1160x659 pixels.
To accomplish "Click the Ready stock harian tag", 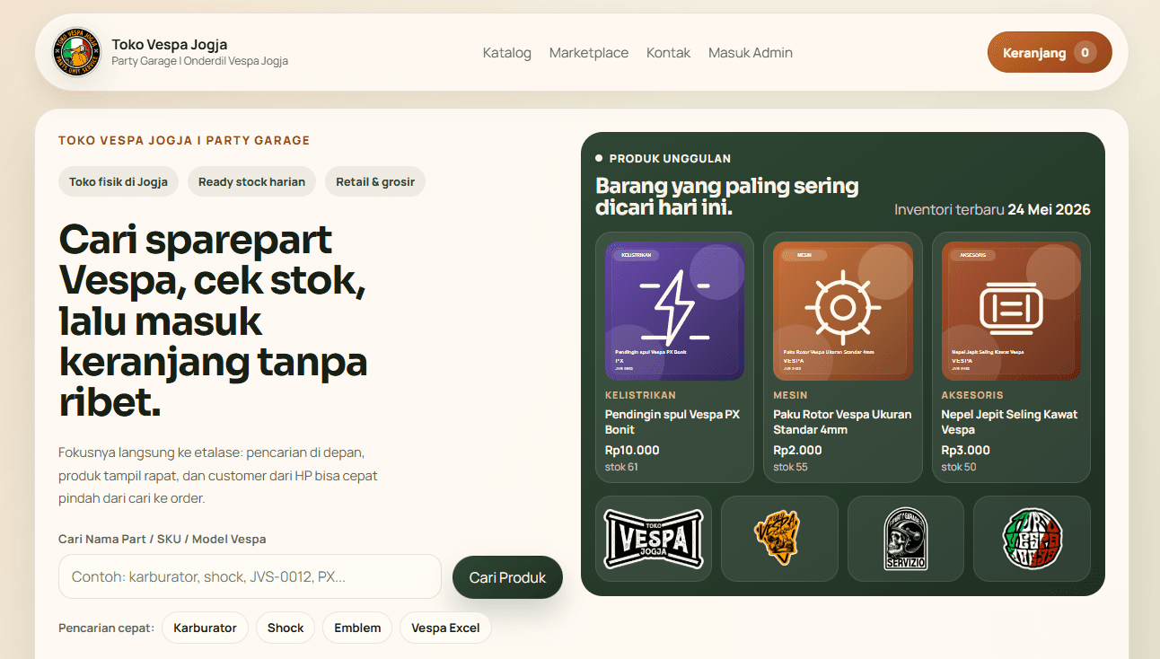I will [x=251, y=181].
